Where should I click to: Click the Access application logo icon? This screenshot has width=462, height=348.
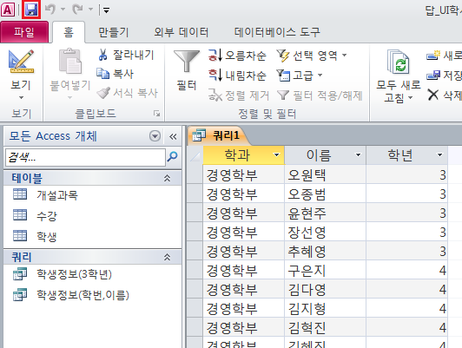pos(8,10)
